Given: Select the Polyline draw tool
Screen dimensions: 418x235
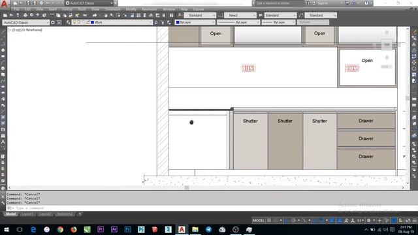Looking at the screenshot, I should pos(3,44).
